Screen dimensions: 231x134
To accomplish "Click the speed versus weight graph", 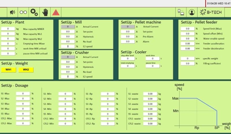I will (201, 107).
